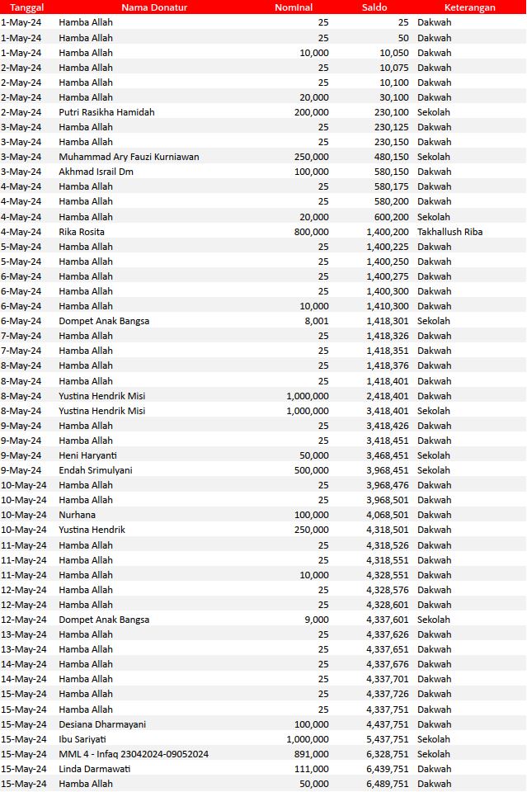
Task: Select the Takhallush Riba keterangan cell
Action: click(x=449, y=232)
